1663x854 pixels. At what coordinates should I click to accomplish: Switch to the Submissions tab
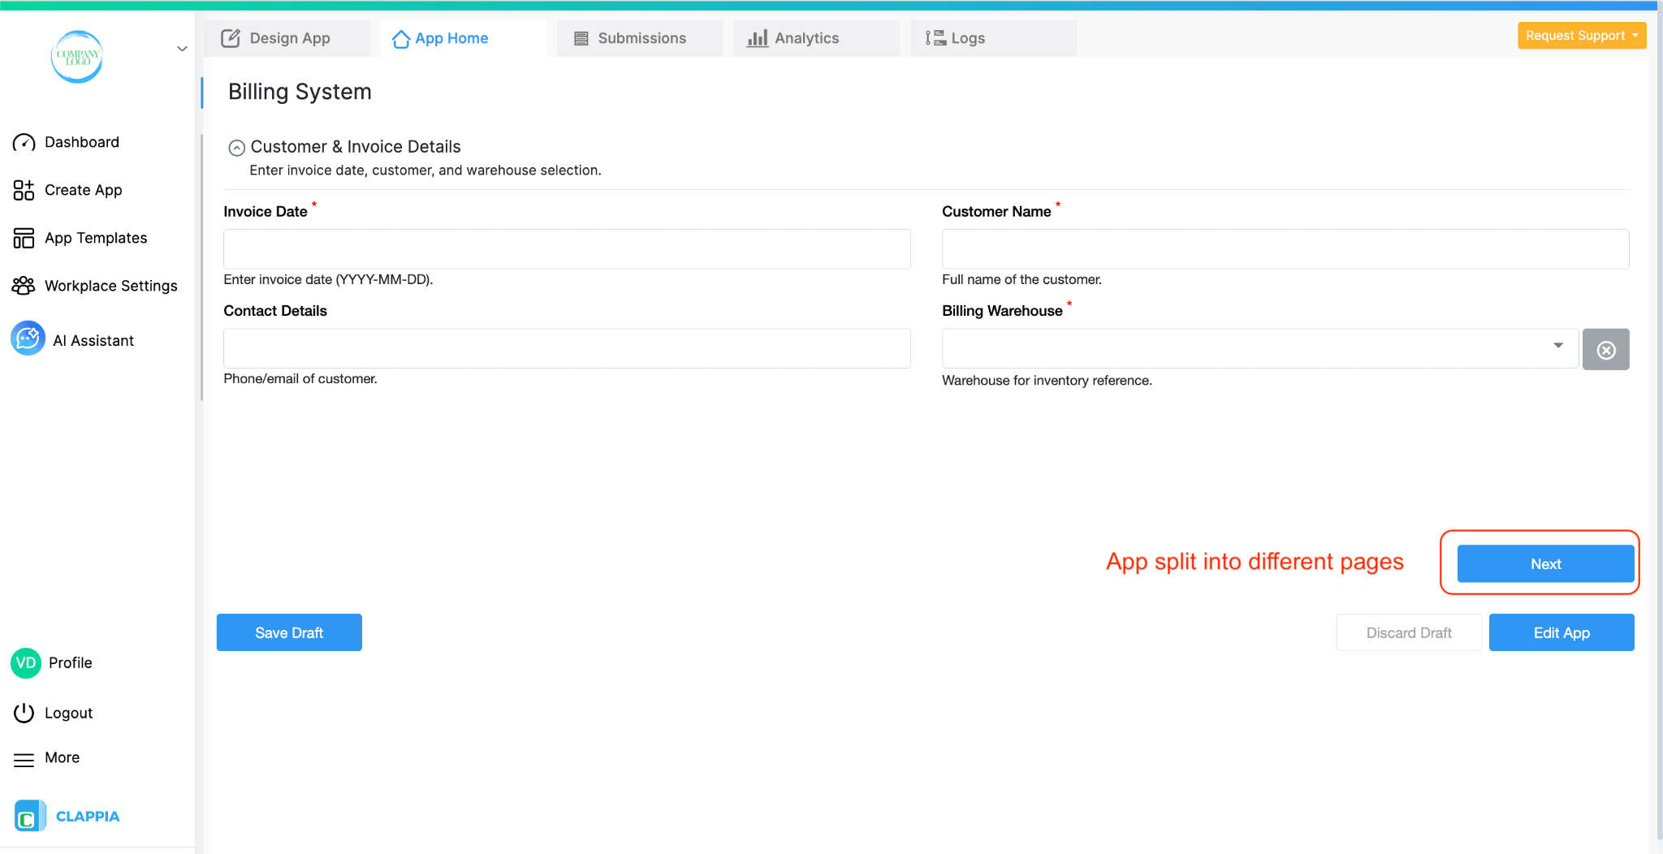(x=640, y=37)
